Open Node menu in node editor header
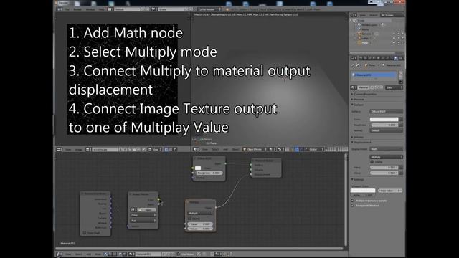The width and height of the screenshot is (459, 258). click(x=98, y=254)
